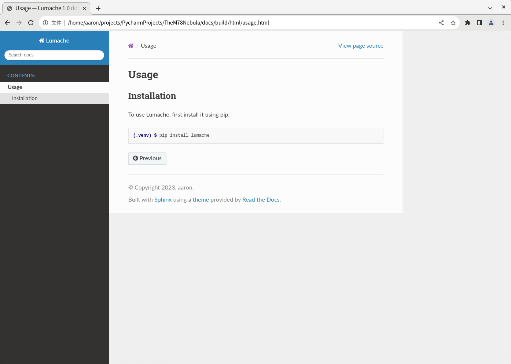
Task: Close the Usage — Lumache tab
Action: [84, 8]
